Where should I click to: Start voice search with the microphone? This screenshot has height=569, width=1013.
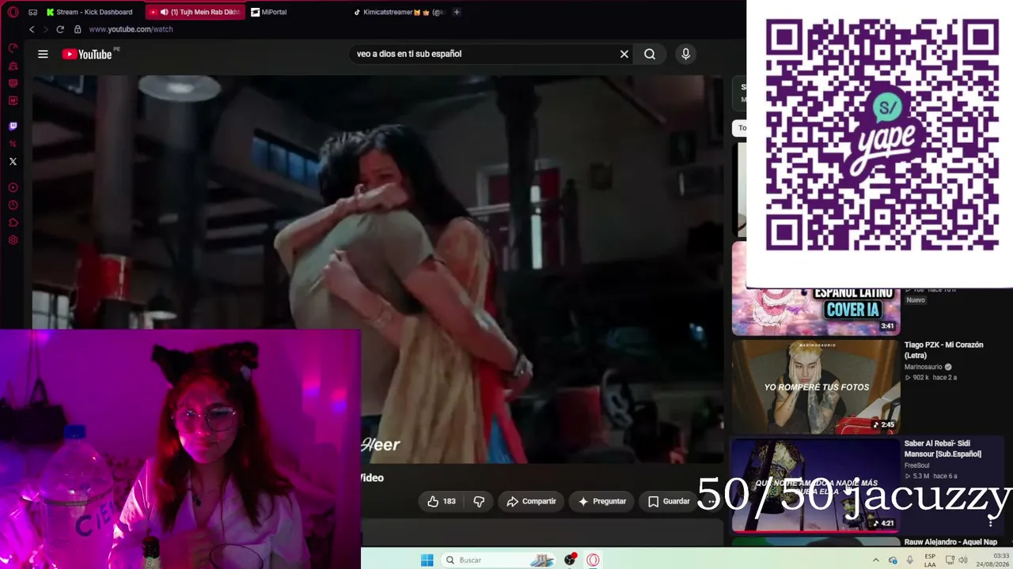[685, 54]
